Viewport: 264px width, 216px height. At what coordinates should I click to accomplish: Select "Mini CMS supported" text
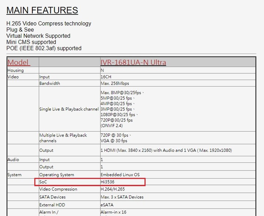pos(31,42)
